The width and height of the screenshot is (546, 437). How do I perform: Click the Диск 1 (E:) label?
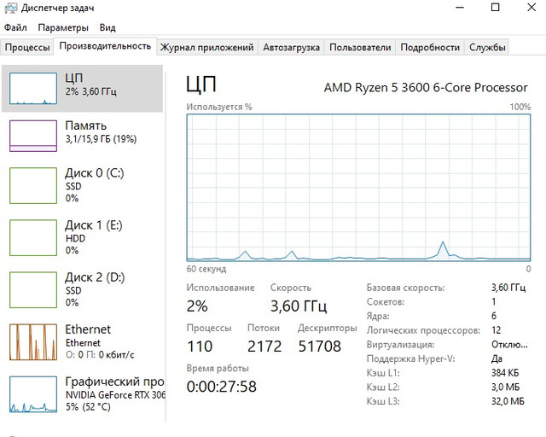[94, 225]
